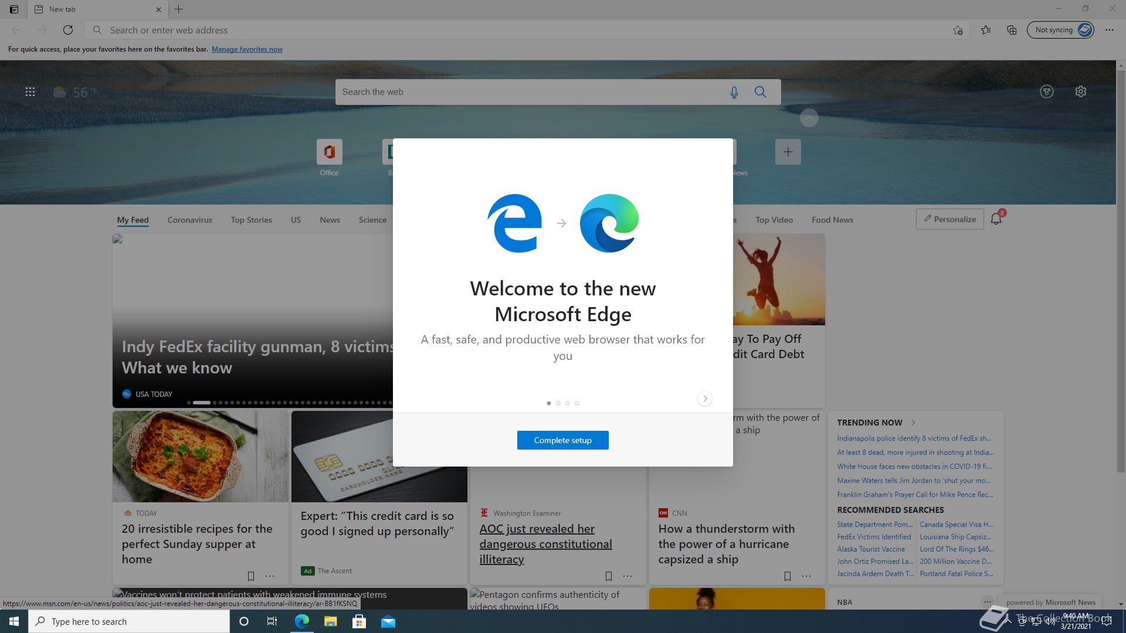Open Task View on taskbar
This screenshot has height=633, width=1126.
click(x=272, y=621)
